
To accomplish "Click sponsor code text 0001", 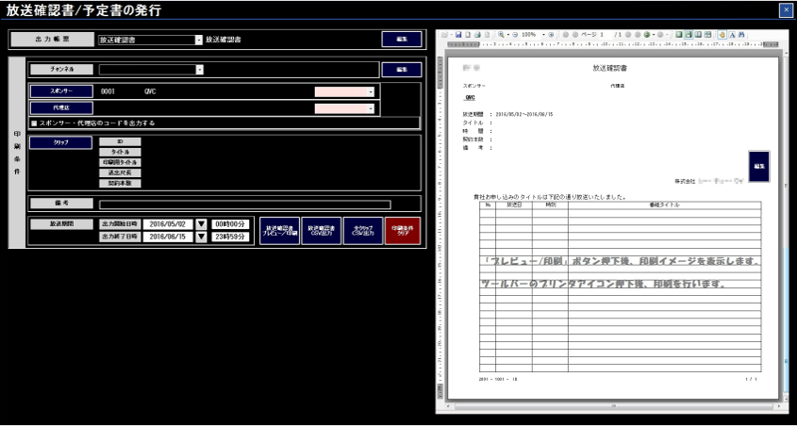I will [x=108, y=92].
